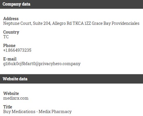Image resolution: width=143 pixels, height=116 pixels.
Task: Click Grace Bay in the address
Action: click(x=101, y=23)
